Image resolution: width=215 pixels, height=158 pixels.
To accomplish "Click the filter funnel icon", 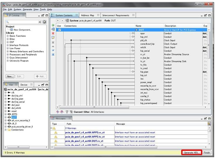I will click(67, 112).
